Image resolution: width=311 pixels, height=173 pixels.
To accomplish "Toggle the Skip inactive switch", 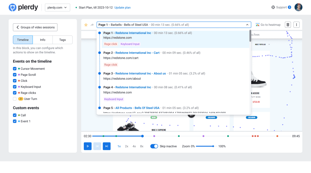I will pyautogui.click(x=154, y=146).
